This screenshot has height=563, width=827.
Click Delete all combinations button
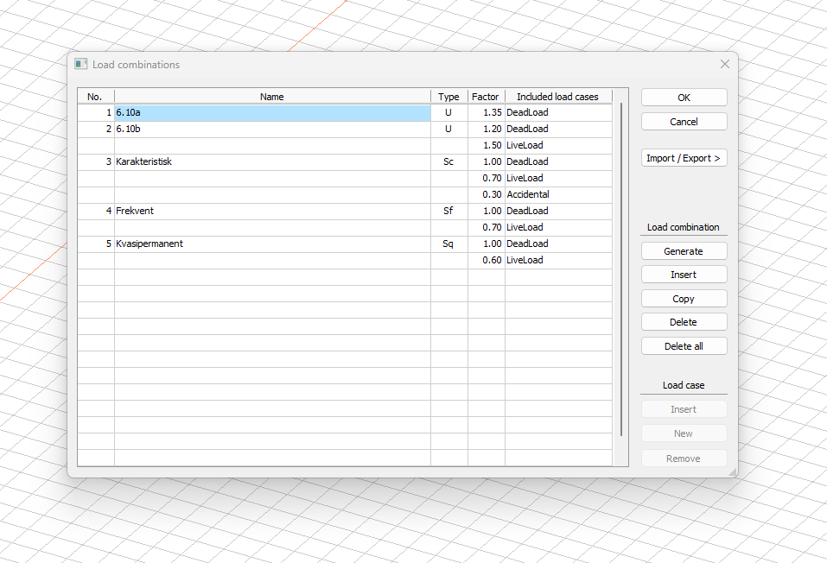tap(684, 346)
